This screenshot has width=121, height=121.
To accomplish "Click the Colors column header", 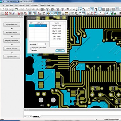I will tap(32, 23).
